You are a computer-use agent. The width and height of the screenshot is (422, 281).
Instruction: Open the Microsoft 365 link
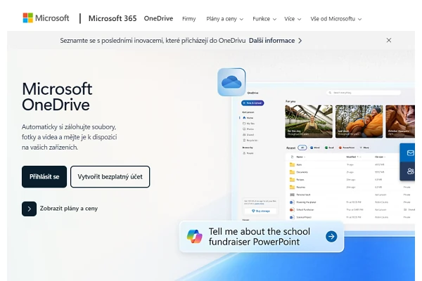tap(113, 18)
